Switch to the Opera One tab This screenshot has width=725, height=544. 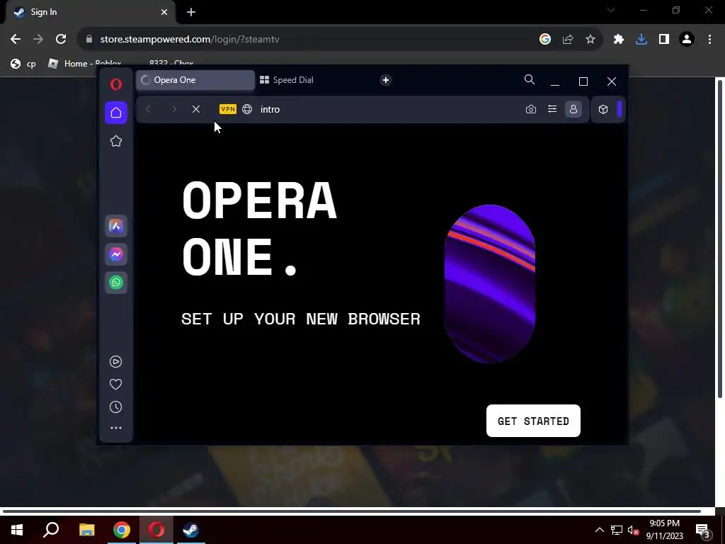pyautogui.click(x=195, y=80)
